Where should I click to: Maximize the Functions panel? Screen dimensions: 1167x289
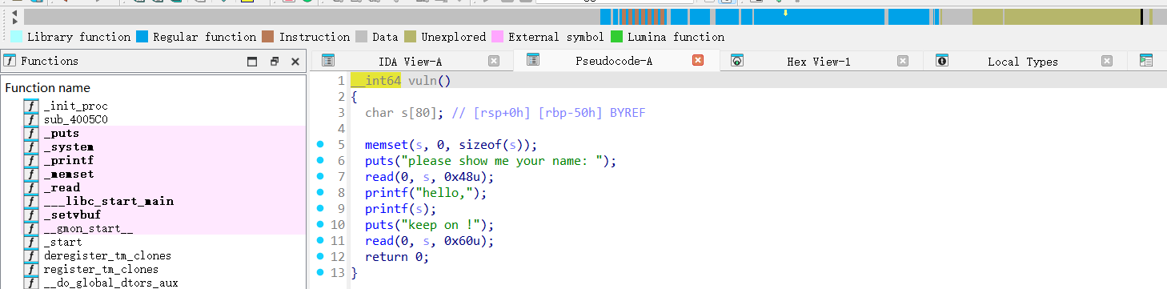(x=252, y=62)
